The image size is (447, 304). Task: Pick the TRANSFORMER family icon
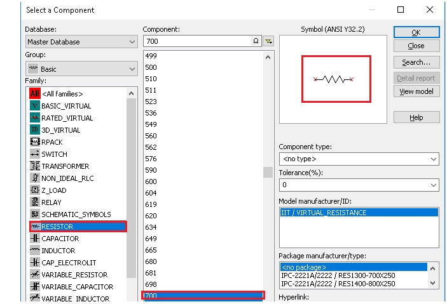click(35, 166)
